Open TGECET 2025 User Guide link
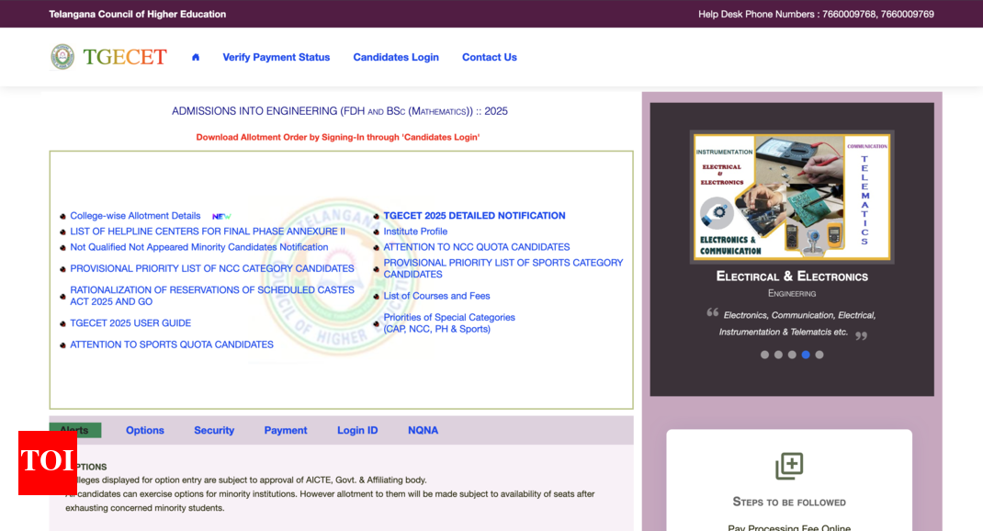Screen dimensions: 983x531 [x=130, y=322]
